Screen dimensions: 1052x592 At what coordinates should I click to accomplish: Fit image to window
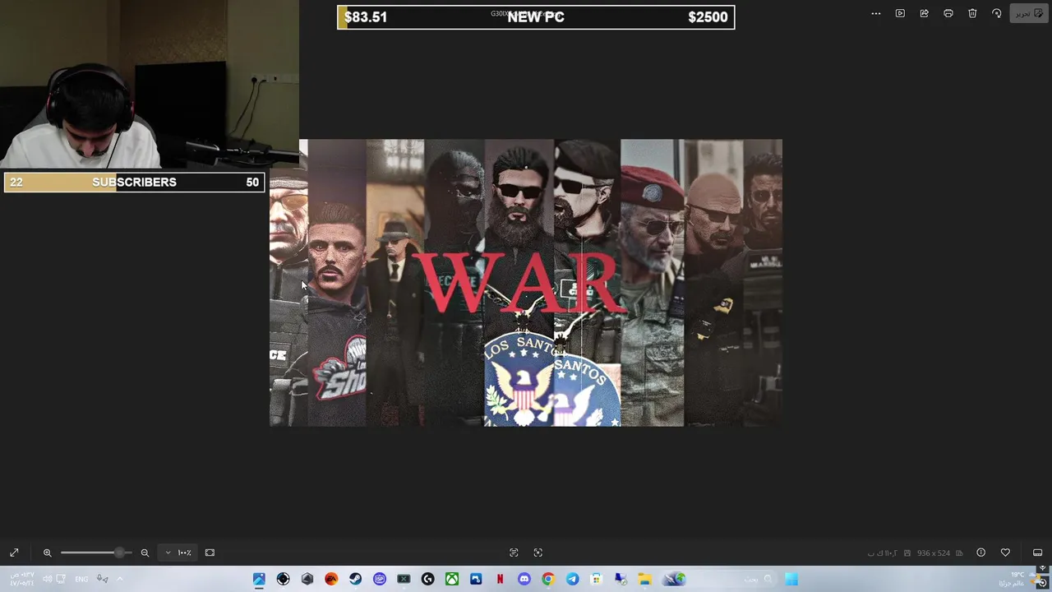coord(210,553)
